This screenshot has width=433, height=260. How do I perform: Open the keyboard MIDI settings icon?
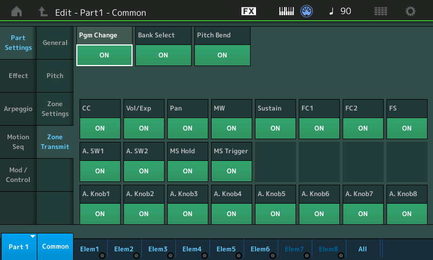286,11
